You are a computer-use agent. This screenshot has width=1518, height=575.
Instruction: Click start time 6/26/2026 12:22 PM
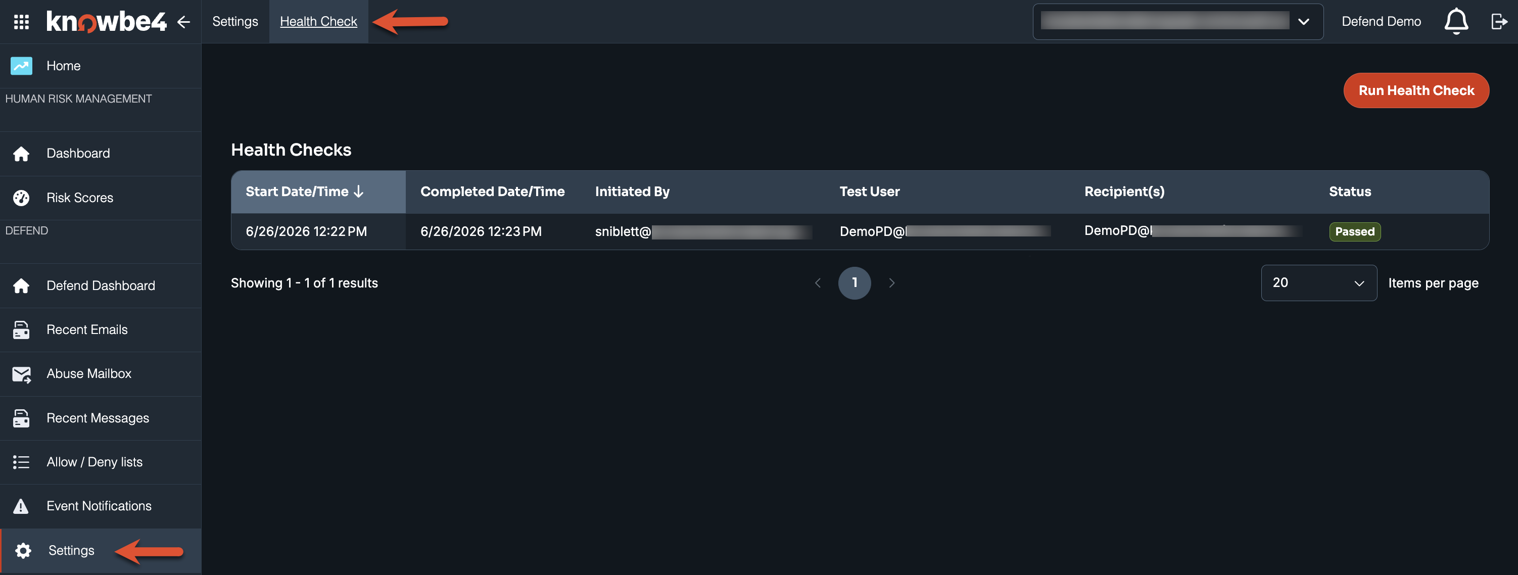coord(306,231)
